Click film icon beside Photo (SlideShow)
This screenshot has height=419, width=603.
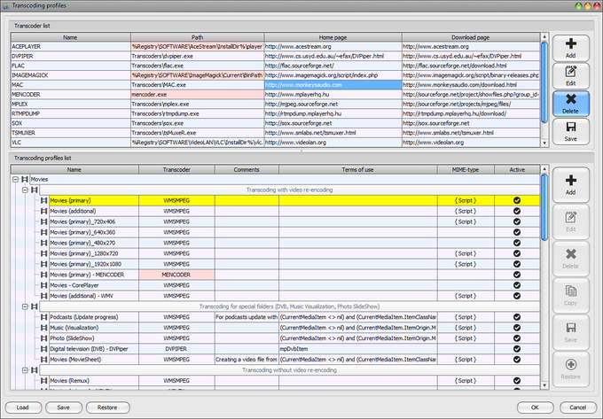click(x=43, y=338)
